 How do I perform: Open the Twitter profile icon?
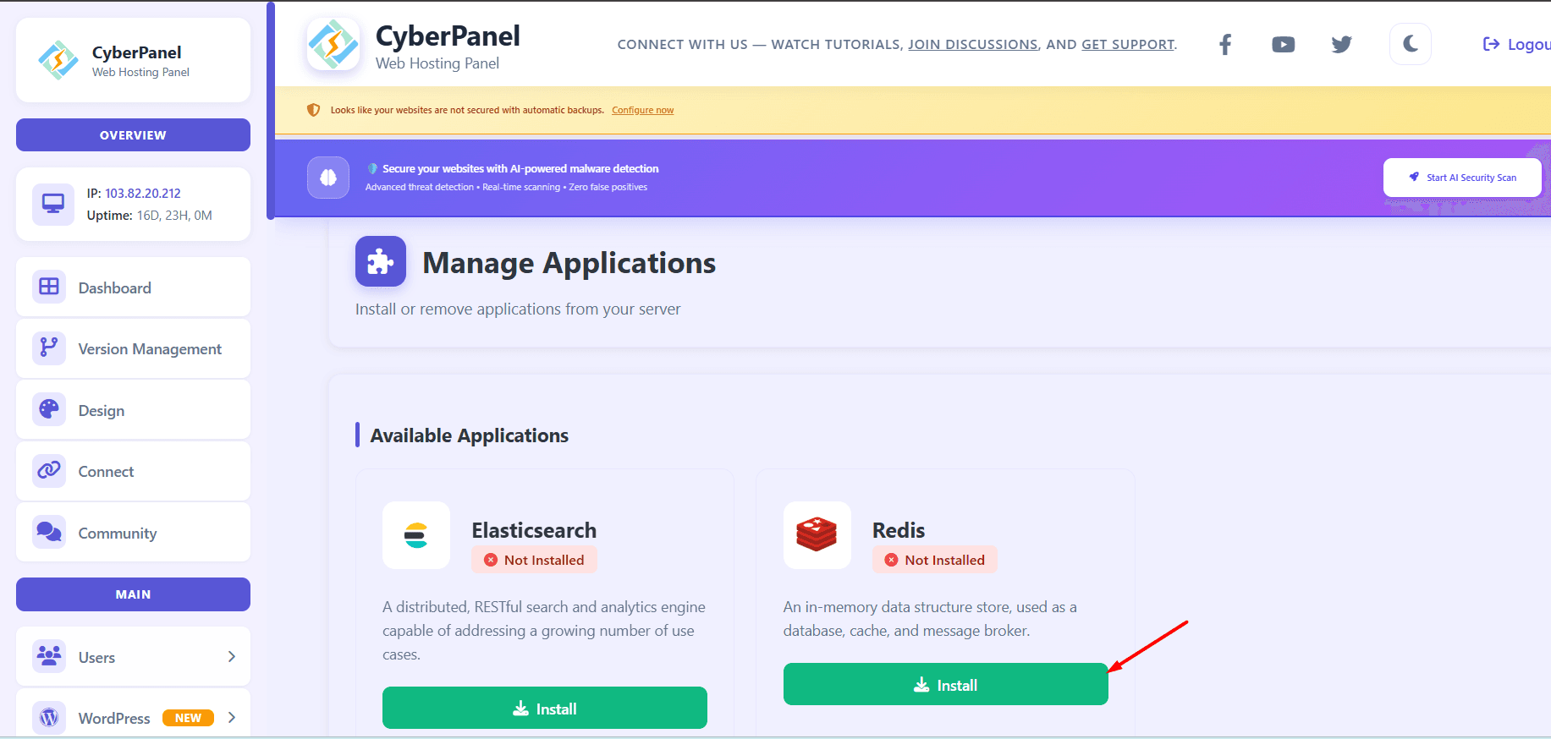point(1341,45)
